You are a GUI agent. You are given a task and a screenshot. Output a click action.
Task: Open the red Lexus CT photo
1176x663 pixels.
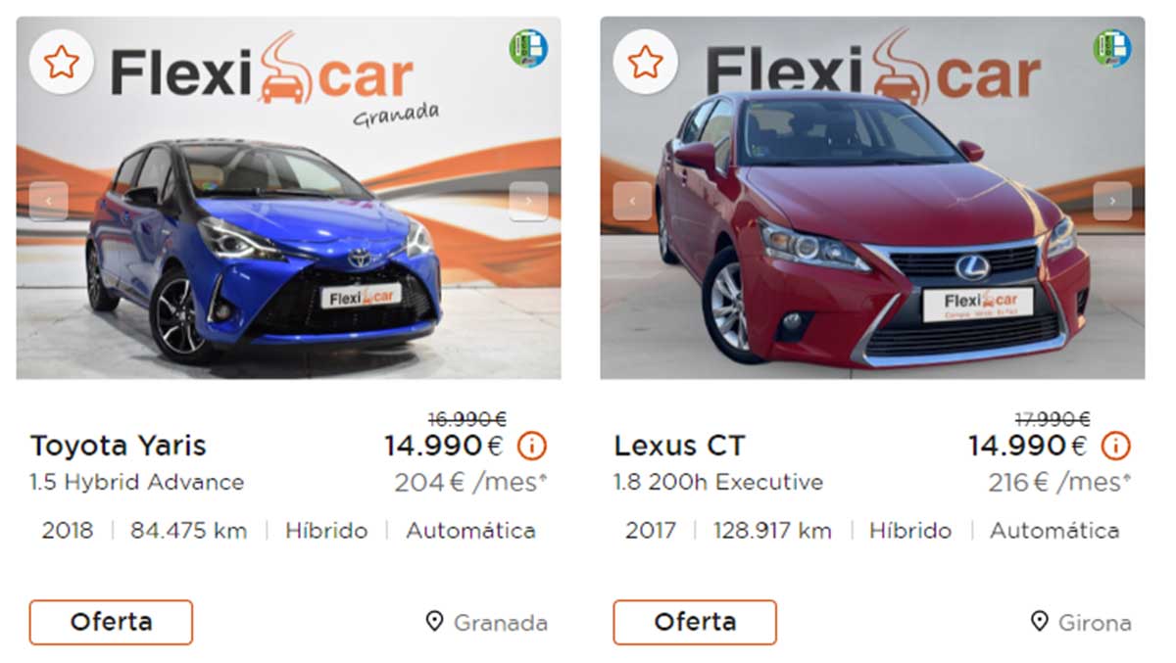coord(872,198)
